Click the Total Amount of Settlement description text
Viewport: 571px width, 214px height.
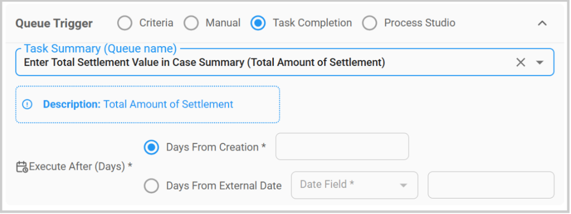pos(168,105)
